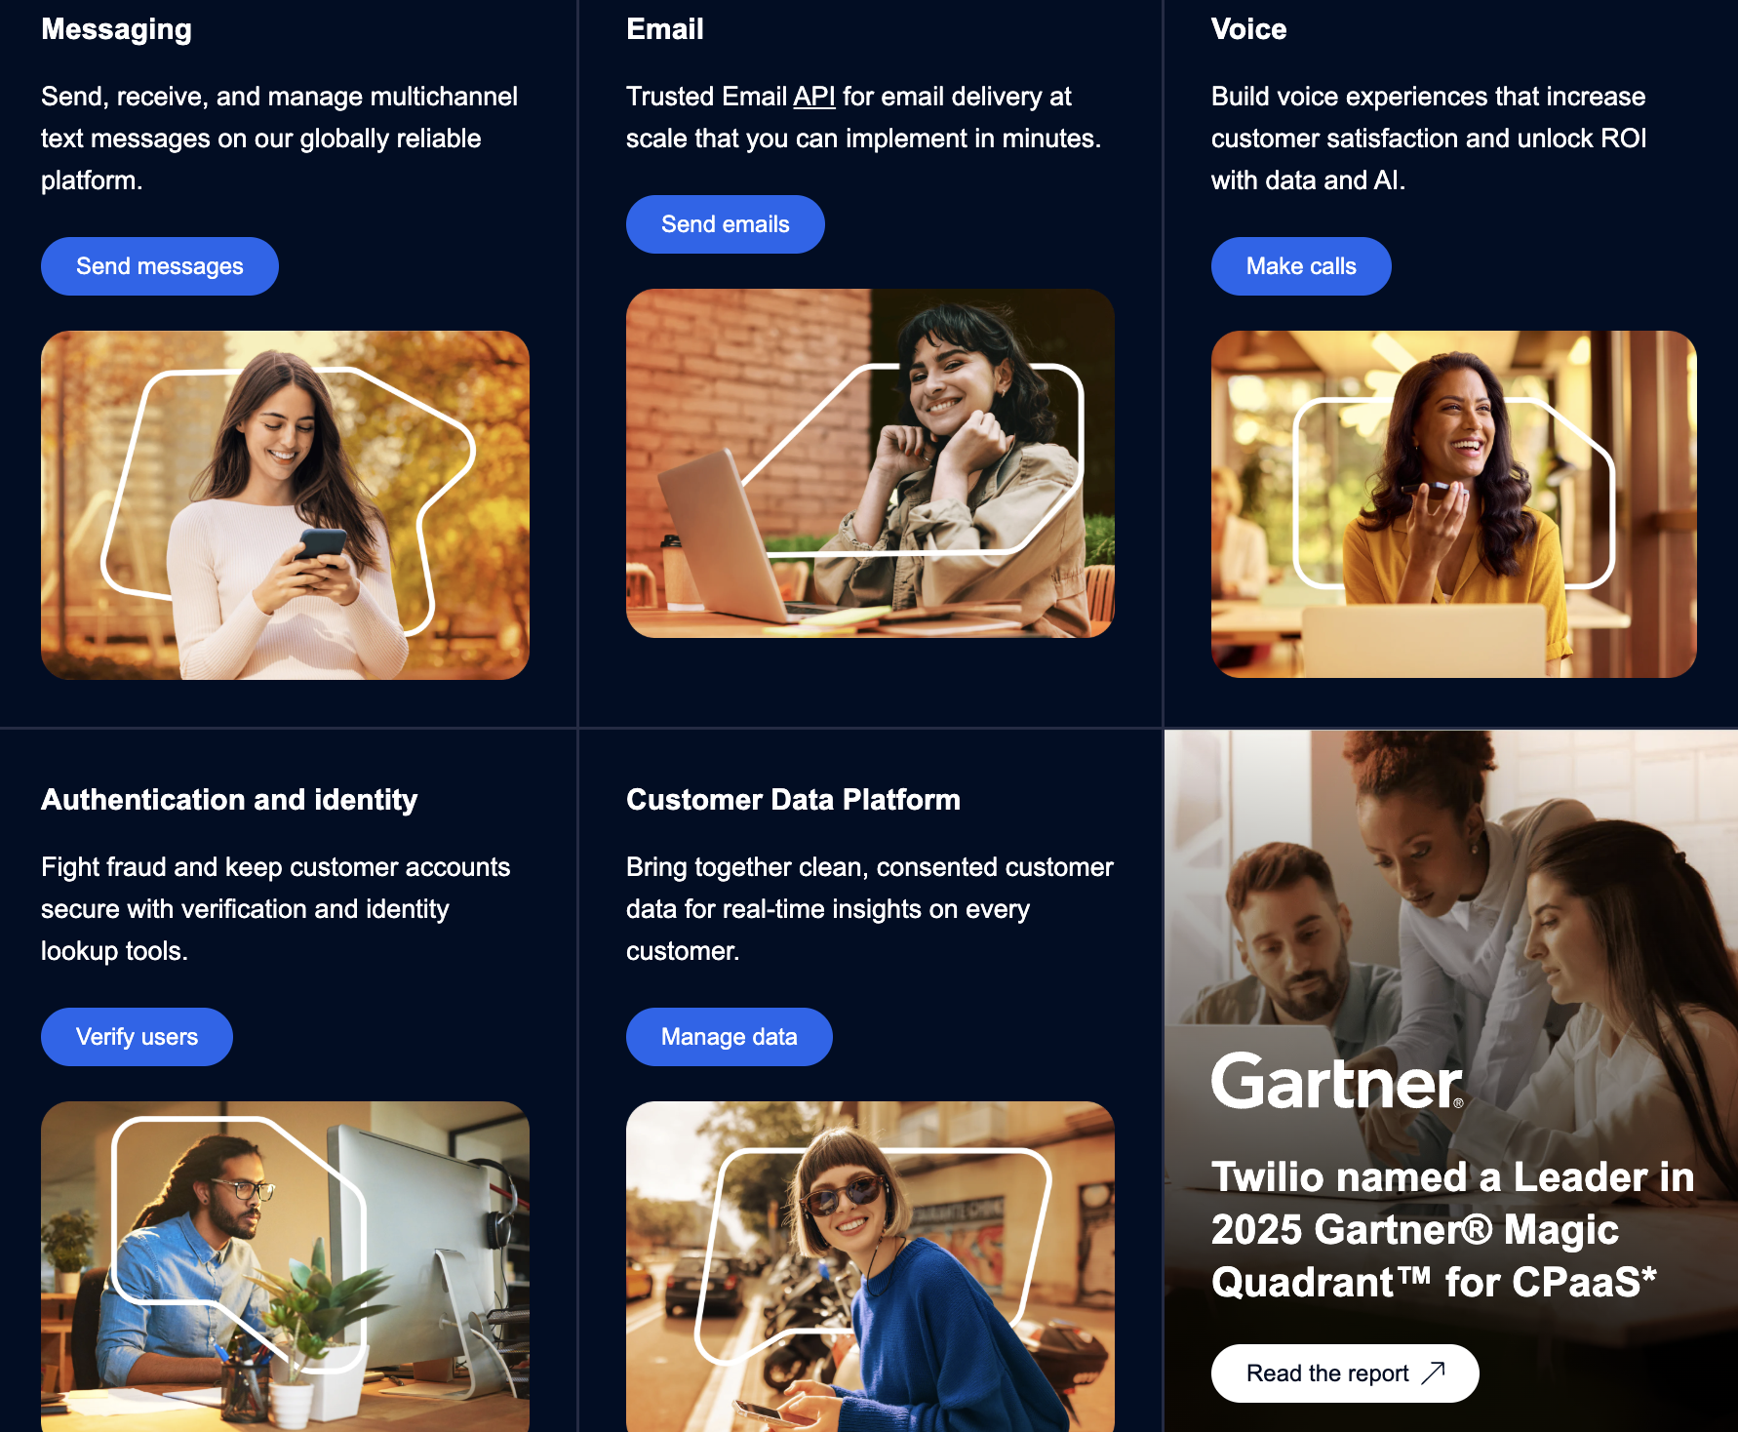Click the 'Fight fraud and keep customer accounts' text
Image resolution: width=1738 pixels, height=1432 pixels.
(x=276, y=909)
